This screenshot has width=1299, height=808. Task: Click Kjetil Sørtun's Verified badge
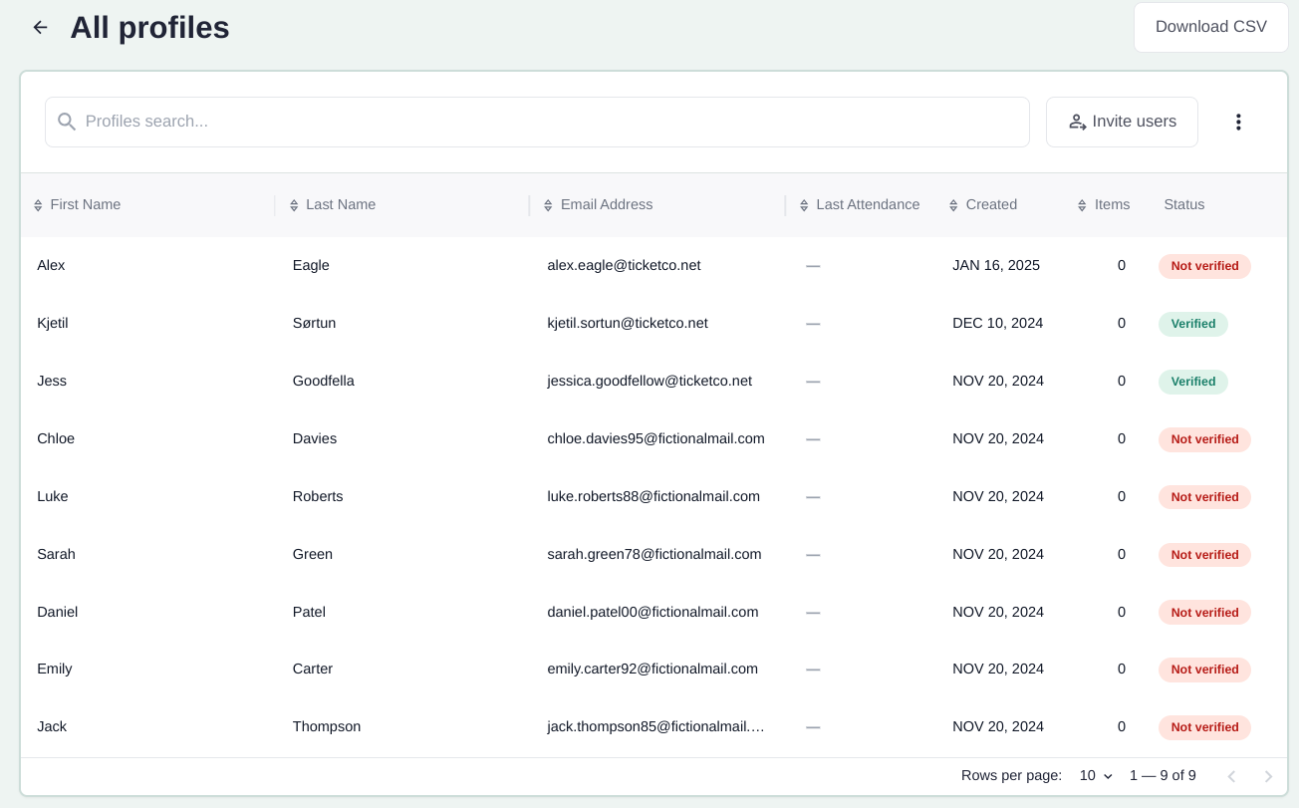point(1192,324)
